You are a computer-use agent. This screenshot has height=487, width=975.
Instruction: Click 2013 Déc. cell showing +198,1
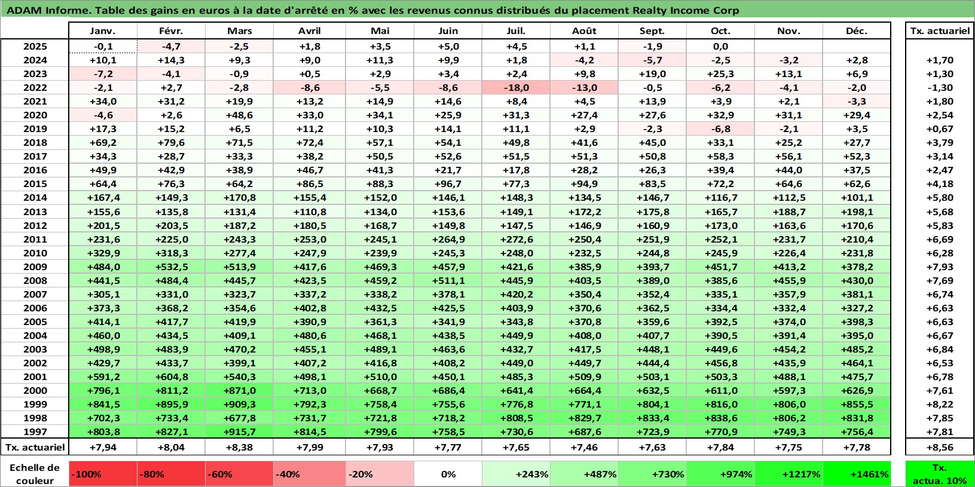point(857,212)
